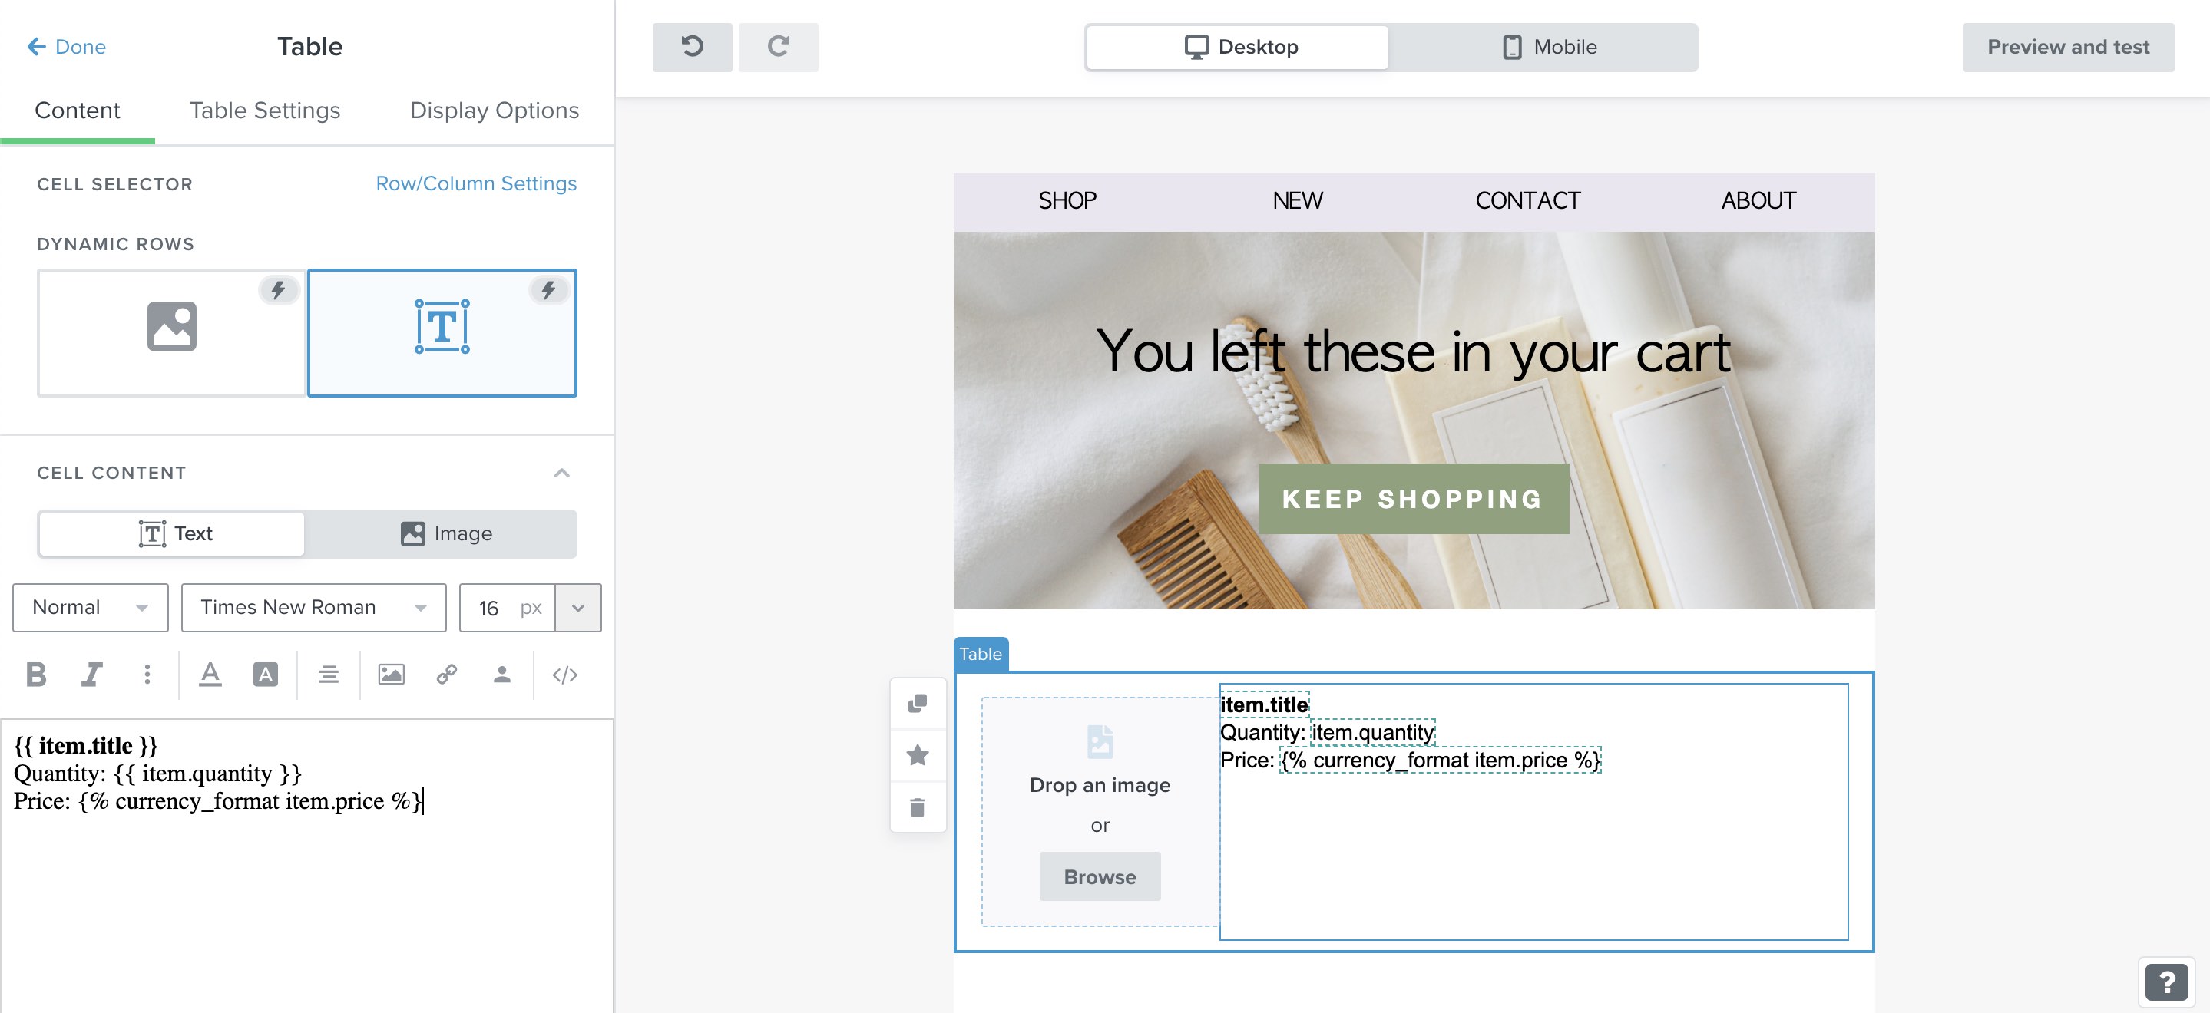Image resolution: width=2210 pixels, height=1013 pixels.
Task: Switch to Display Options tab
Action: (x=493, y=108)
